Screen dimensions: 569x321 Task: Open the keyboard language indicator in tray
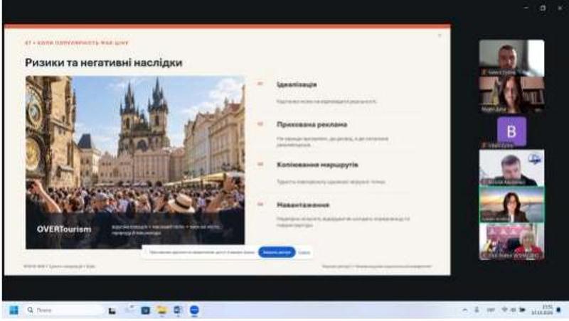(x=491, y=310)
